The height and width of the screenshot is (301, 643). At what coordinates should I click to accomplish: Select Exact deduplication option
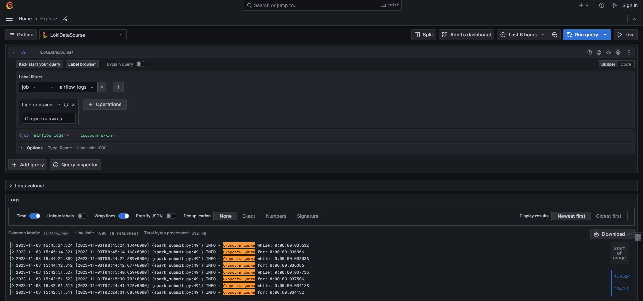pos(249,216)
